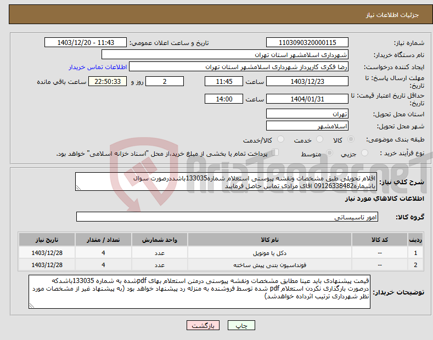Click the price validity date 1404/01/31
433x340 pixels.
click(x=307, y=99)
